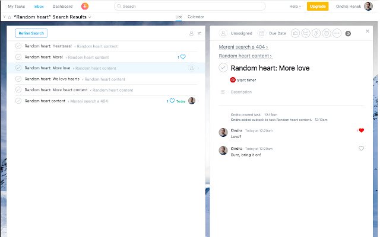380x237 pixels.
Task: Close the task details pane
Action: (x=368, y=31)
